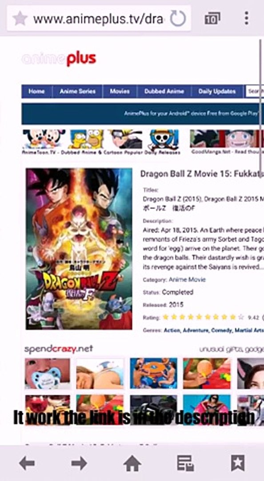Click the Action genre link
Image resolution: width=264 pixels, height=481 pixels.
[172, 330]
